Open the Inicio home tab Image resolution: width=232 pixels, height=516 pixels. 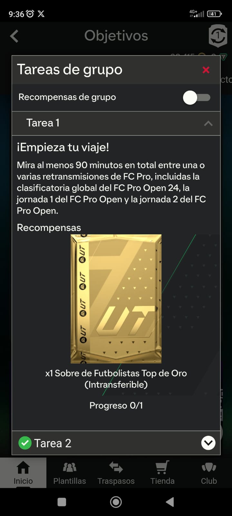pos(23,472)
